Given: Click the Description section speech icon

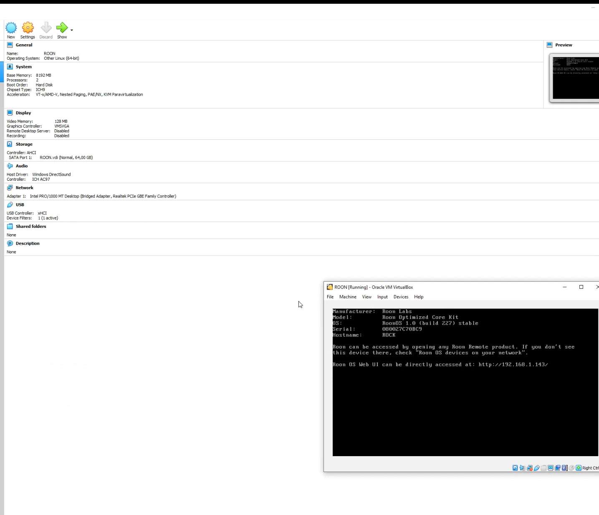Looking at the screenshot, I should tap(10, 243).
